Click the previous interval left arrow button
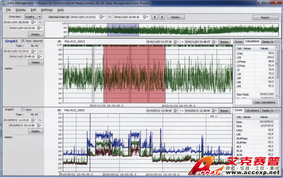Viewport: 283px width, 178px height. click(155, 17)
